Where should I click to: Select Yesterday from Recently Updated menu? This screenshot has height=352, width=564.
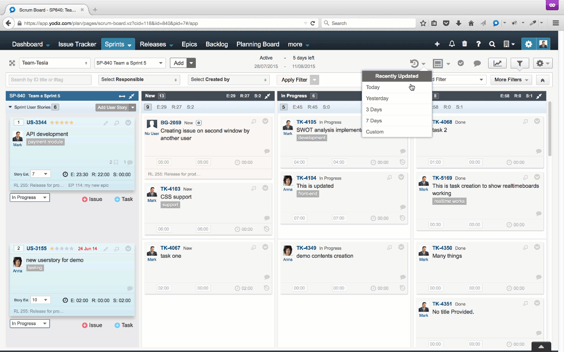pos(377,98)
